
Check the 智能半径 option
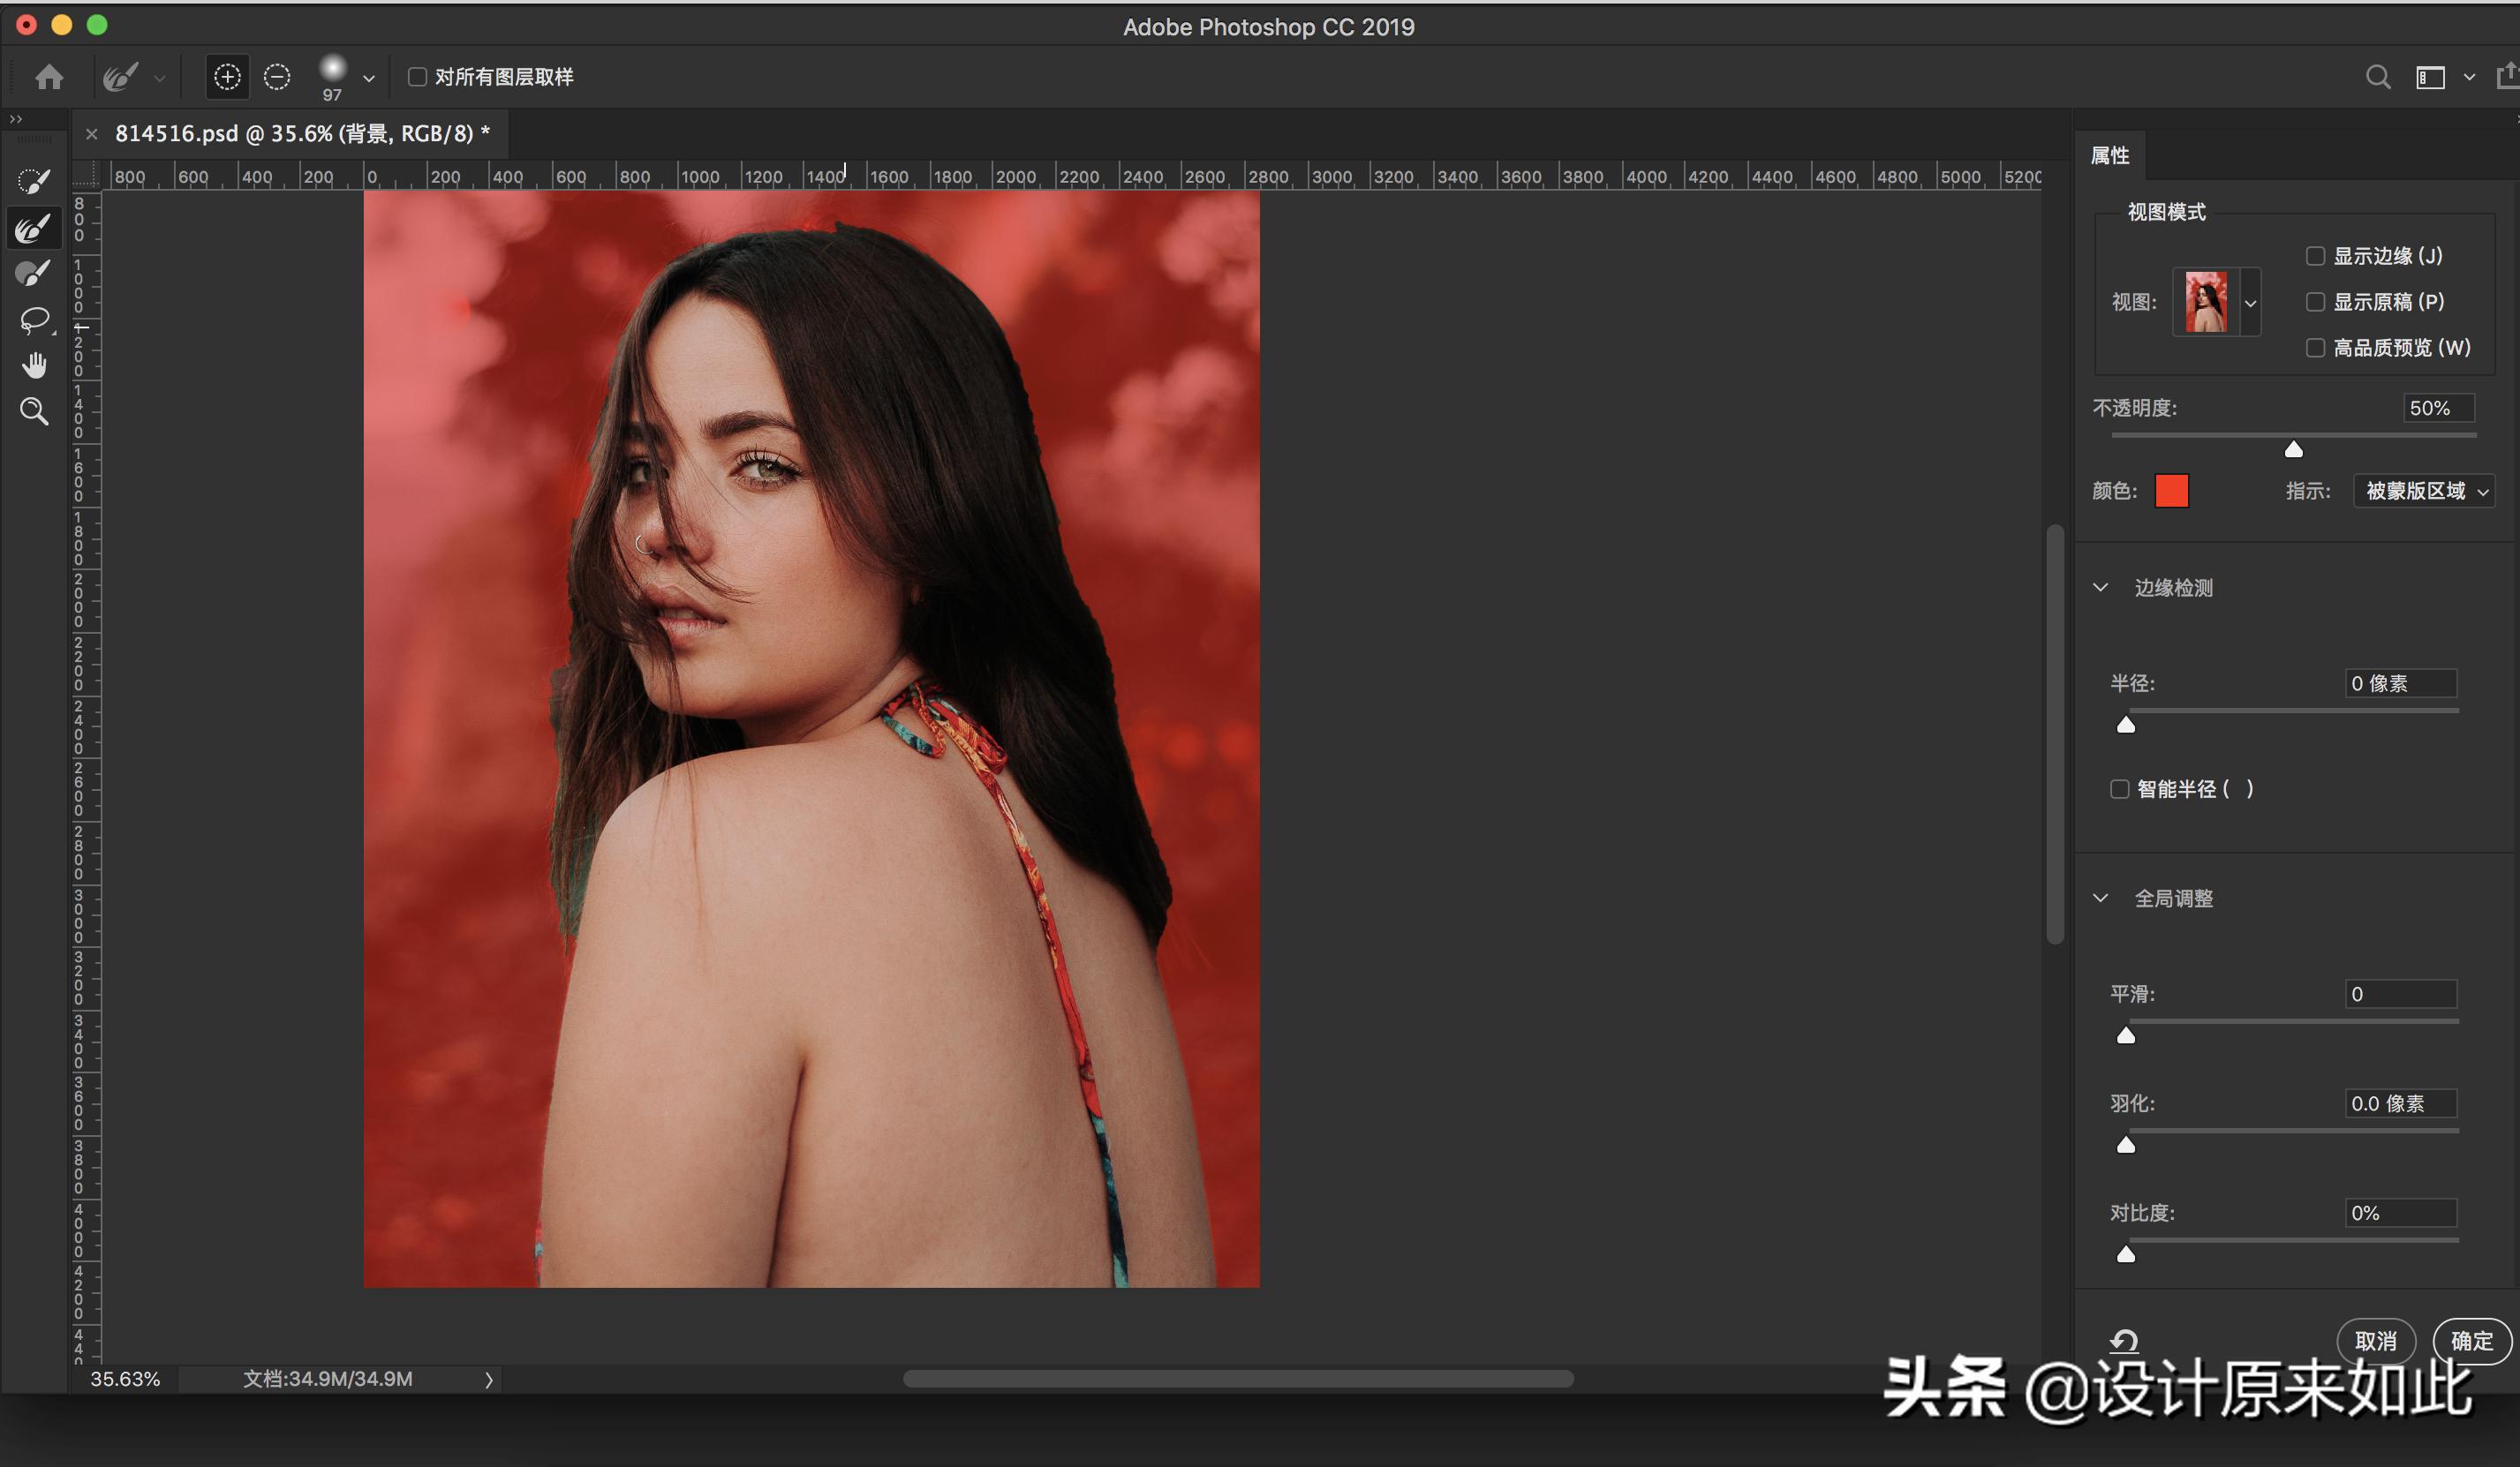coord(2119,790)
